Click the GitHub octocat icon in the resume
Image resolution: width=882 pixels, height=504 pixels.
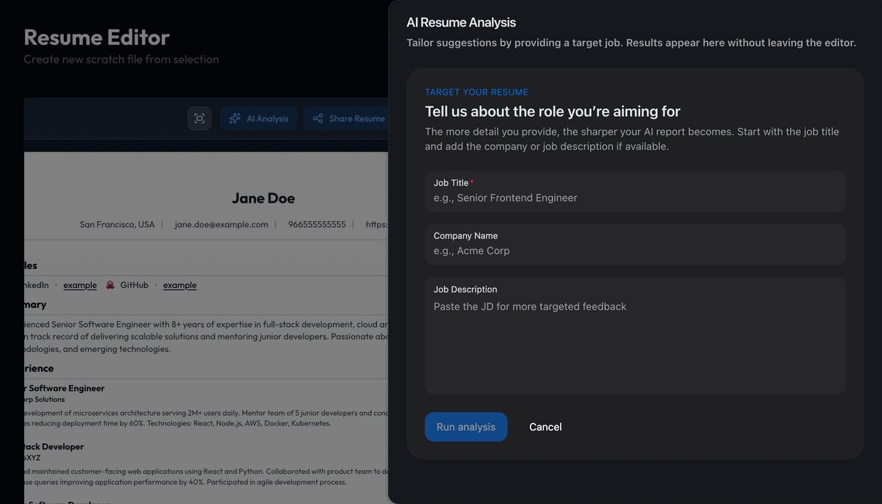tap(111, 284)
